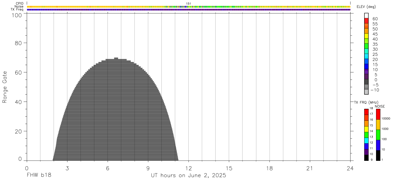Click the x-axis tick label "6"

[x=108, y=168]
